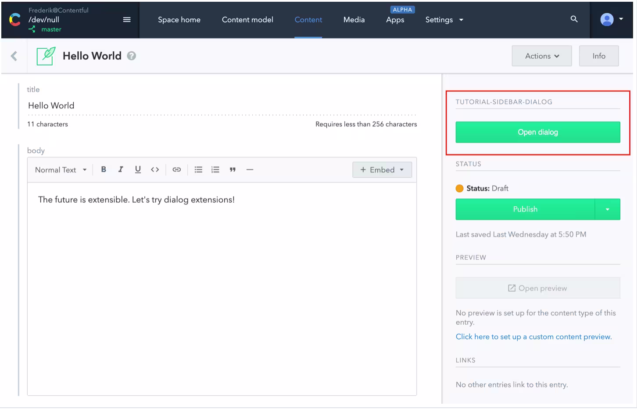This screenshot has height=409, width=637.
Task: Open the Media section
Action: 354,20
